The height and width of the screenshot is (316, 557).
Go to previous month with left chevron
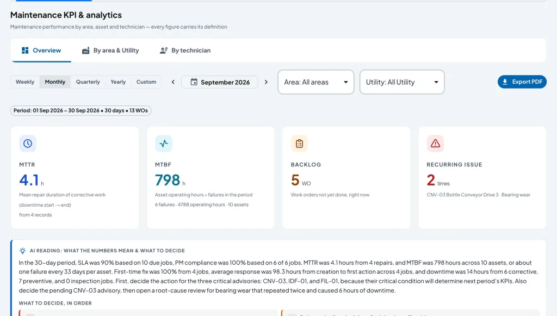(x=173, y=82)
